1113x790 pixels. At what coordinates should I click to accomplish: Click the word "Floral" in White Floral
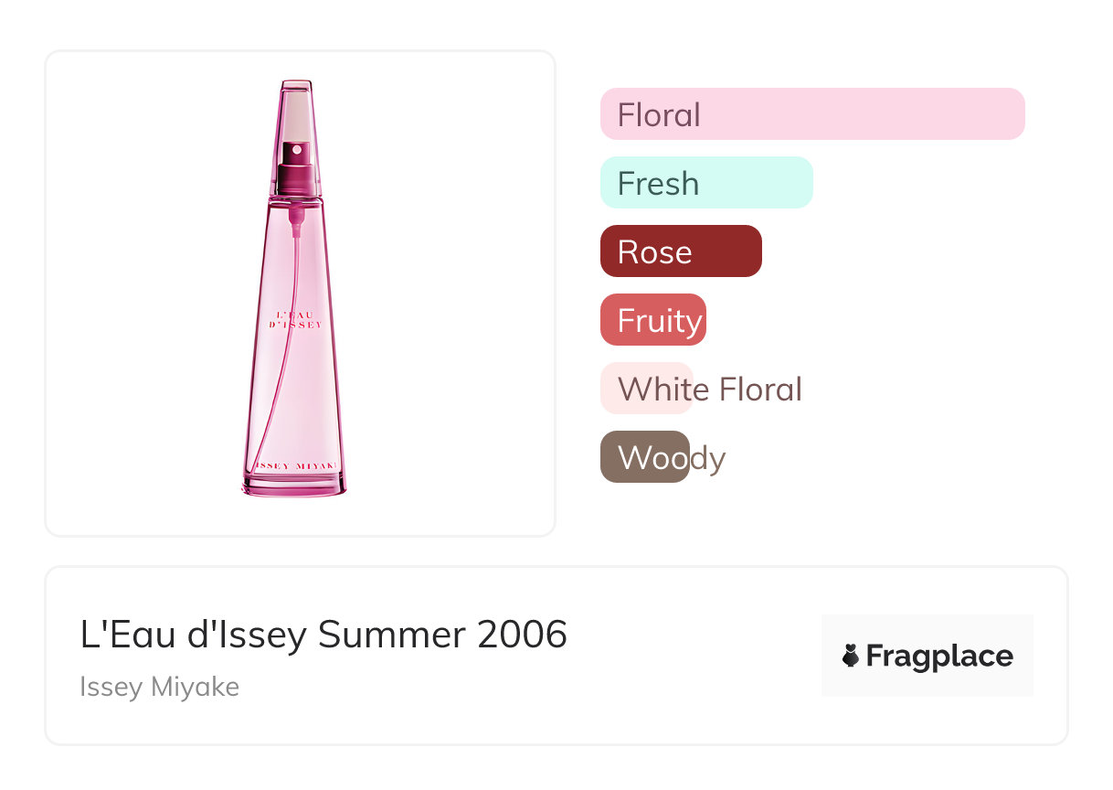point(760,390)
